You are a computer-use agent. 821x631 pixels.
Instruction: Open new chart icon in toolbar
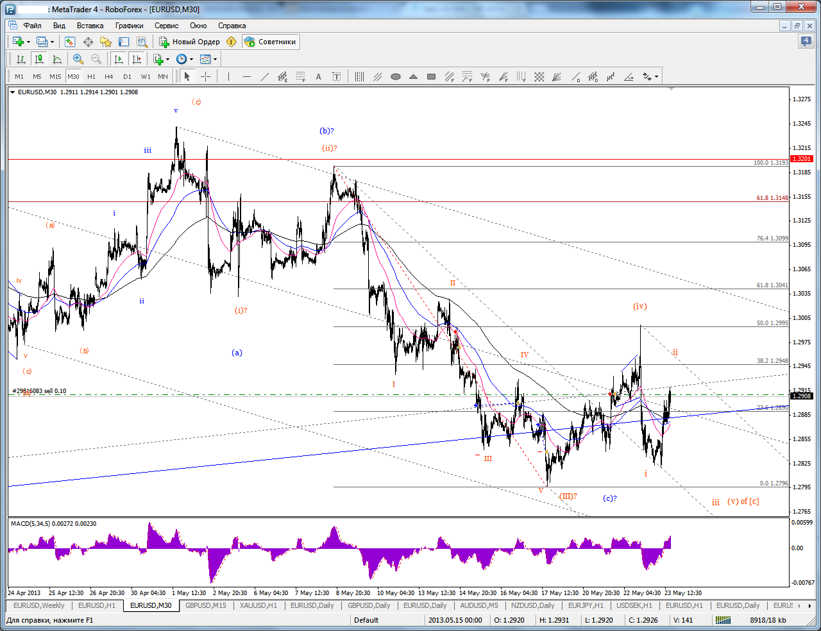(x=19, y=42)
